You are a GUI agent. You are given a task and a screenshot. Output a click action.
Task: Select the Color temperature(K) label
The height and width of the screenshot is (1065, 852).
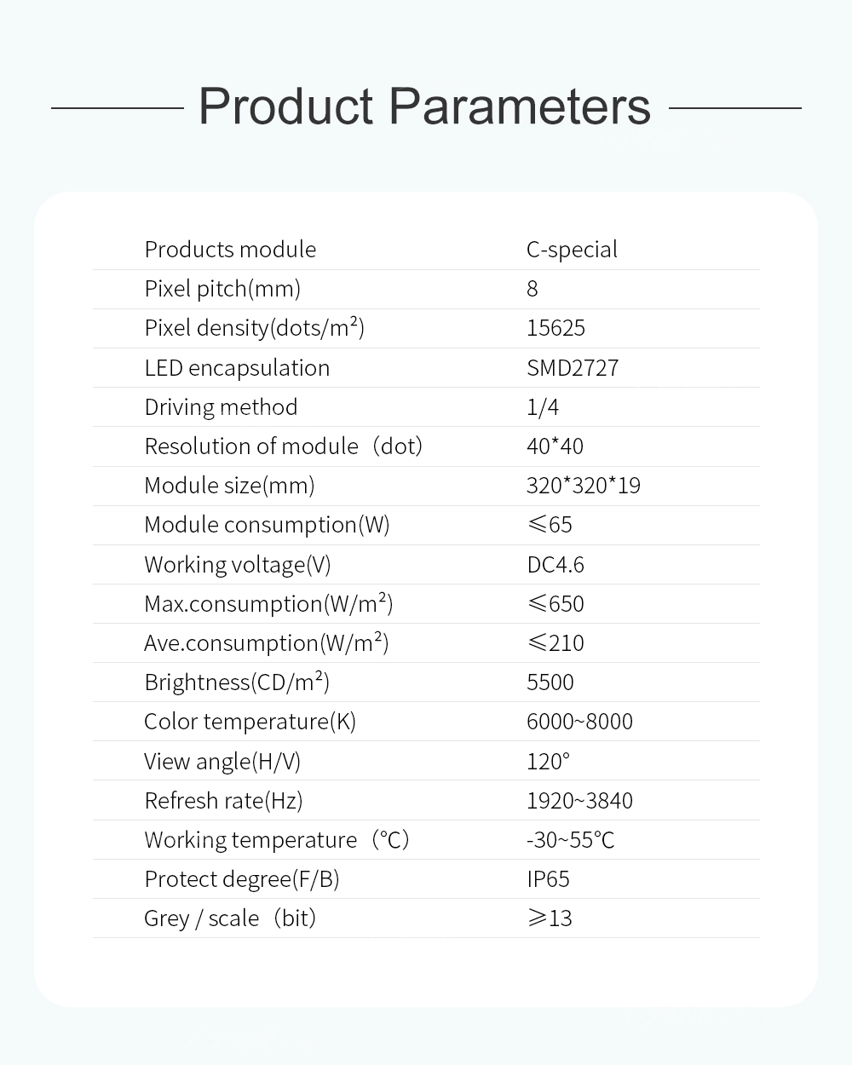click(x=250, y=722)
